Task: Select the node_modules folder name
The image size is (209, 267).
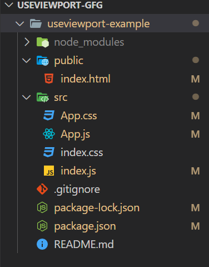Action: (89, 42)
